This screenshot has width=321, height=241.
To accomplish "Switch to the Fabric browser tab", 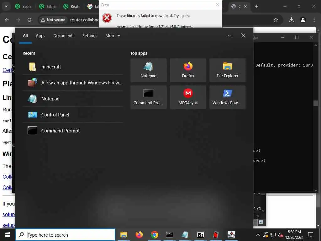I will (x=48, y=7).
